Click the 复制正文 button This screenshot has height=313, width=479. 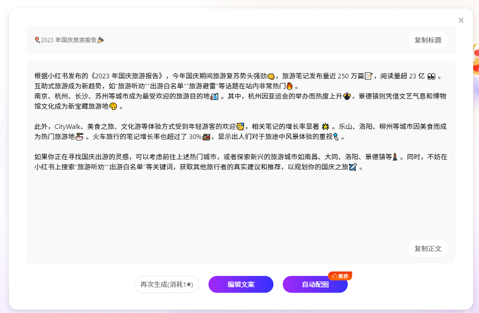pyautogui.click(x=428, y=249)
